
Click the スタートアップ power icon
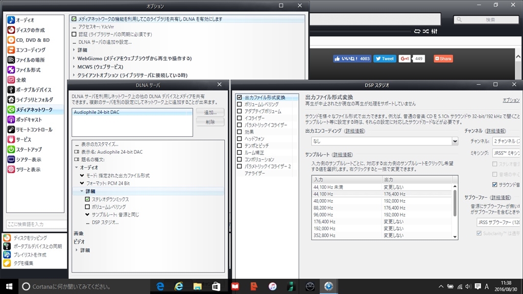(x=11, y=150)
